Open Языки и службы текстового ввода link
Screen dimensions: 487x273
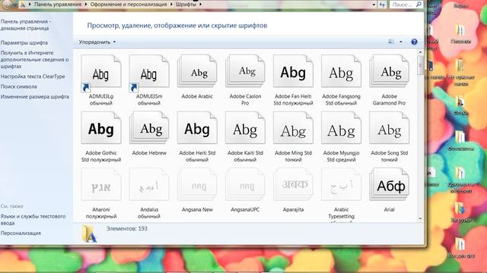(x=33, y=219)
